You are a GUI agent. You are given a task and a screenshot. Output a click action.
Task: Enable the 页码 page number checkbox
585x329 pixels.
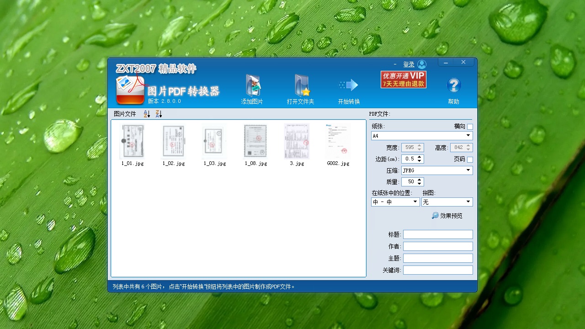pos(470,159)
